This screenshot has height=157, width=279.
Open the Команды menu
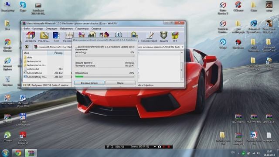tap(37, 28)
